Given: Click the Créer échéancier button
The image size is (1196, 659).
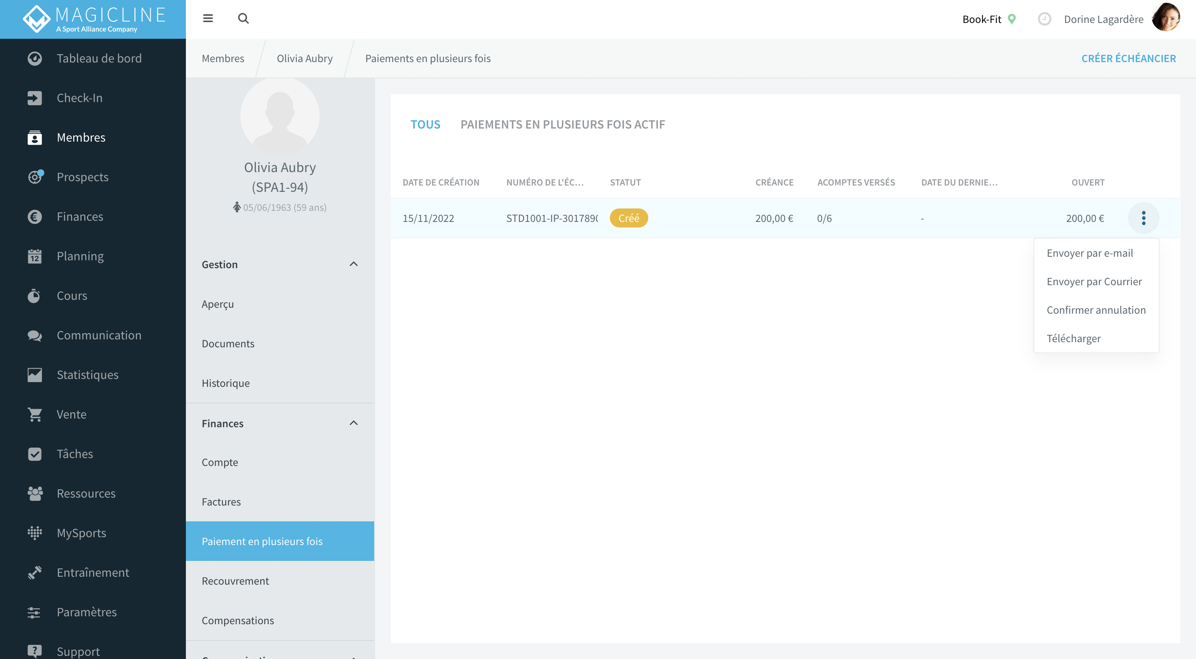Looking at the screenshot, I should coord(1128,59).
